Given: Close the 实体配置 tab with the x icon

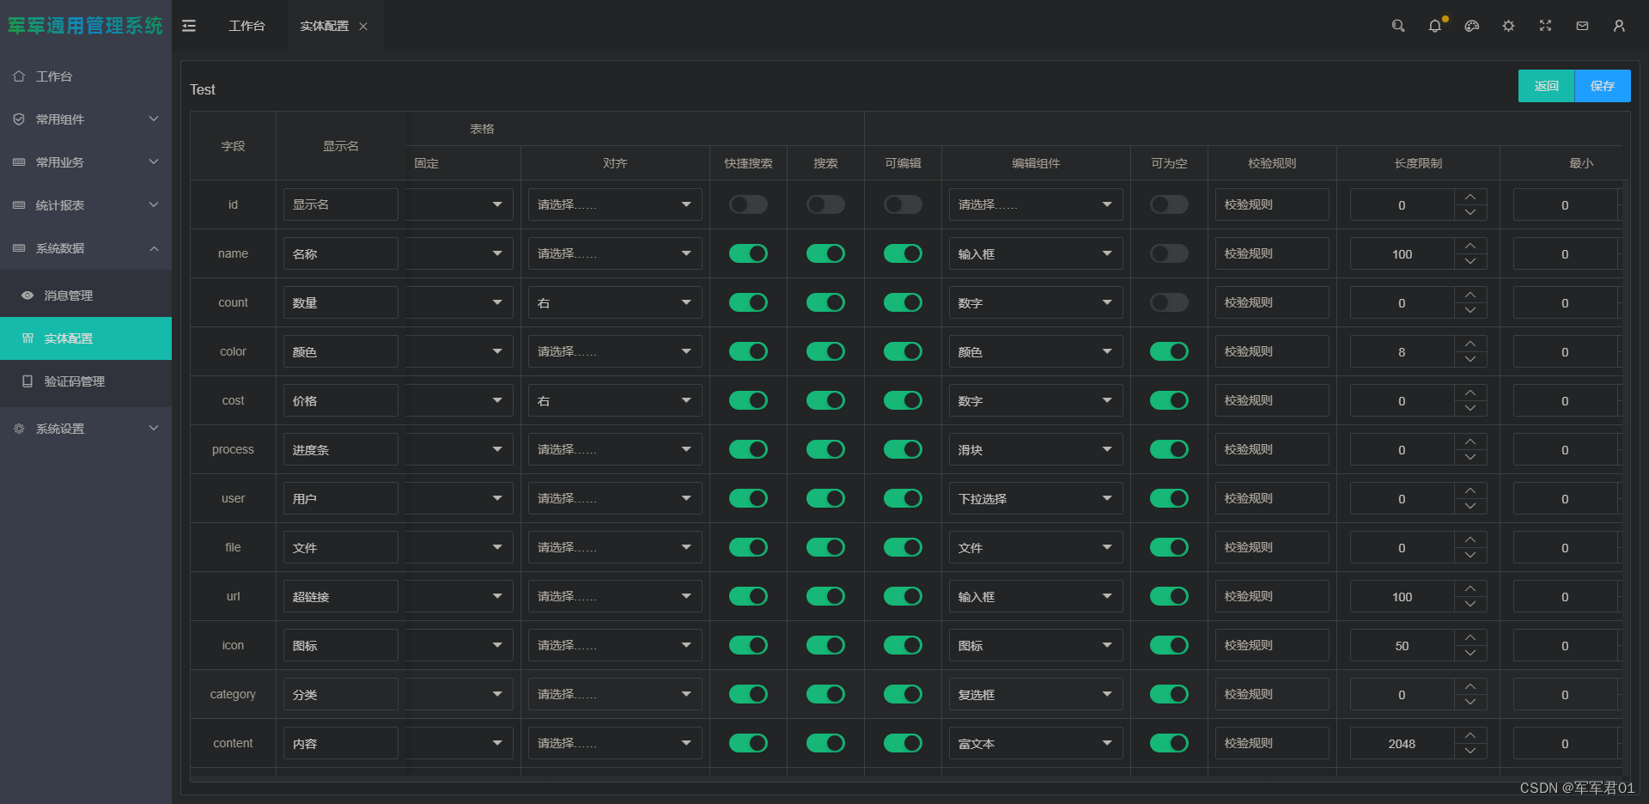Looking at the screenshot, I should coord(363,27).
